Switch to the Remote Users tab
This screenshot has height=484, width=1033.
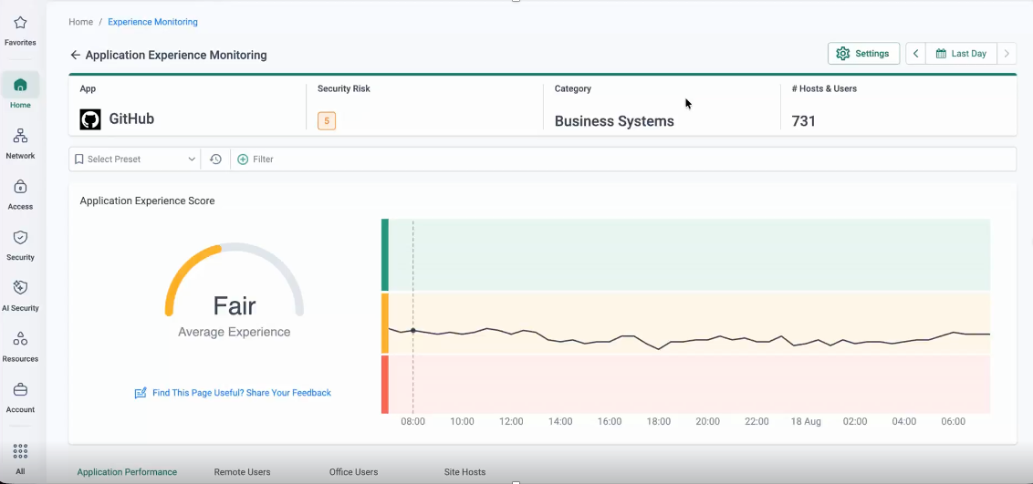[x=243, y=472]
